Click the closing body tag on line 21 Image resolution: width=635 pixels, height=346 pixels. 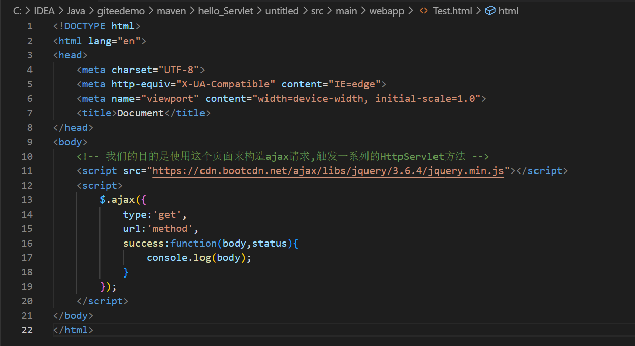coord(73,316)
